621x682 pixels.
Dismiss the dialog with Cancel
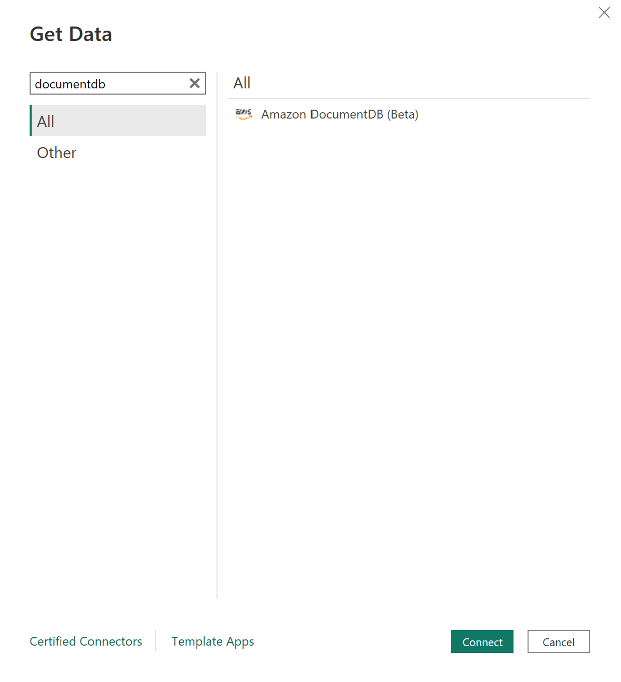pos(559,641)
